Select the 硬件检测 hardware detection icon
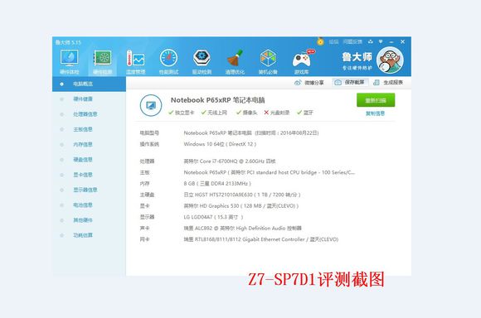The image size is (481, 318). [103, 61]
